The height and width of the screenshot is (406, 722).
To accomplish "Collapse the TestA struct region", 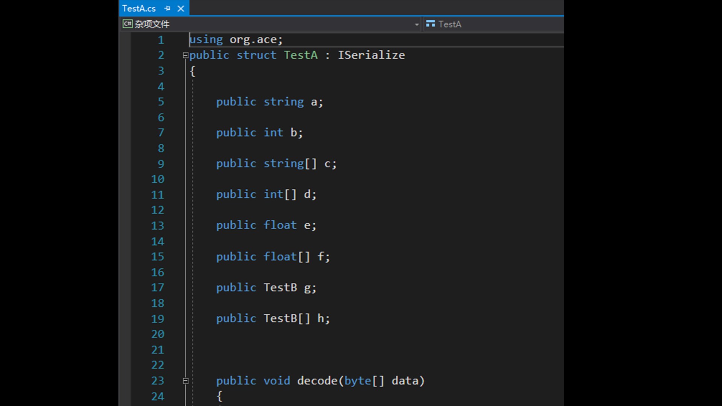I will point(185,55).
